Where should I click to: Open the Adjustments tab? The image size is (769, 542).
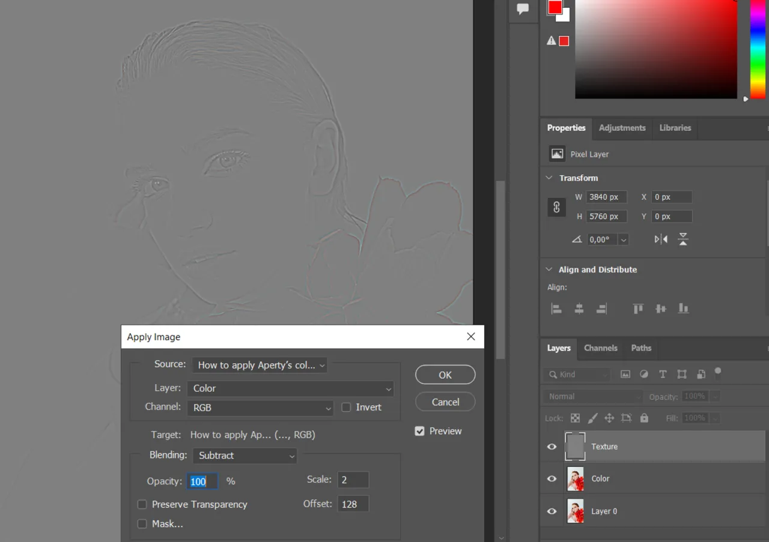click(x=622, y=128)
